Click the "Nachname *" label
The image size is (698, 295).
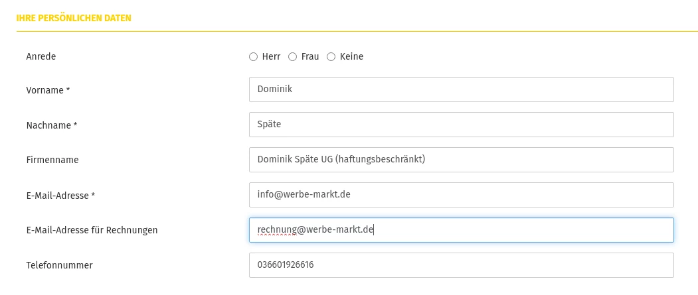coord(52,125)
